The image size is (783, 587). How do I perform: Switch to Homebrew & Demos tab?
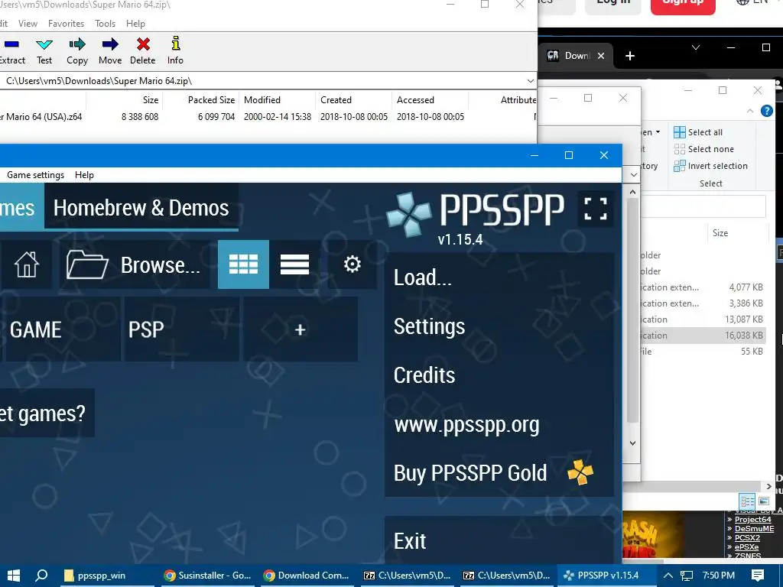[x=141, y=208]
